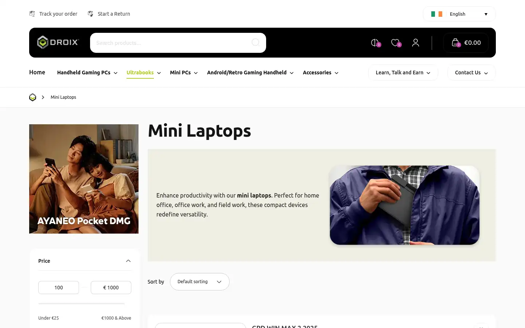525x328 pixels.
Task: Collapse the Price filter section
Action: (x=128, y=261)
